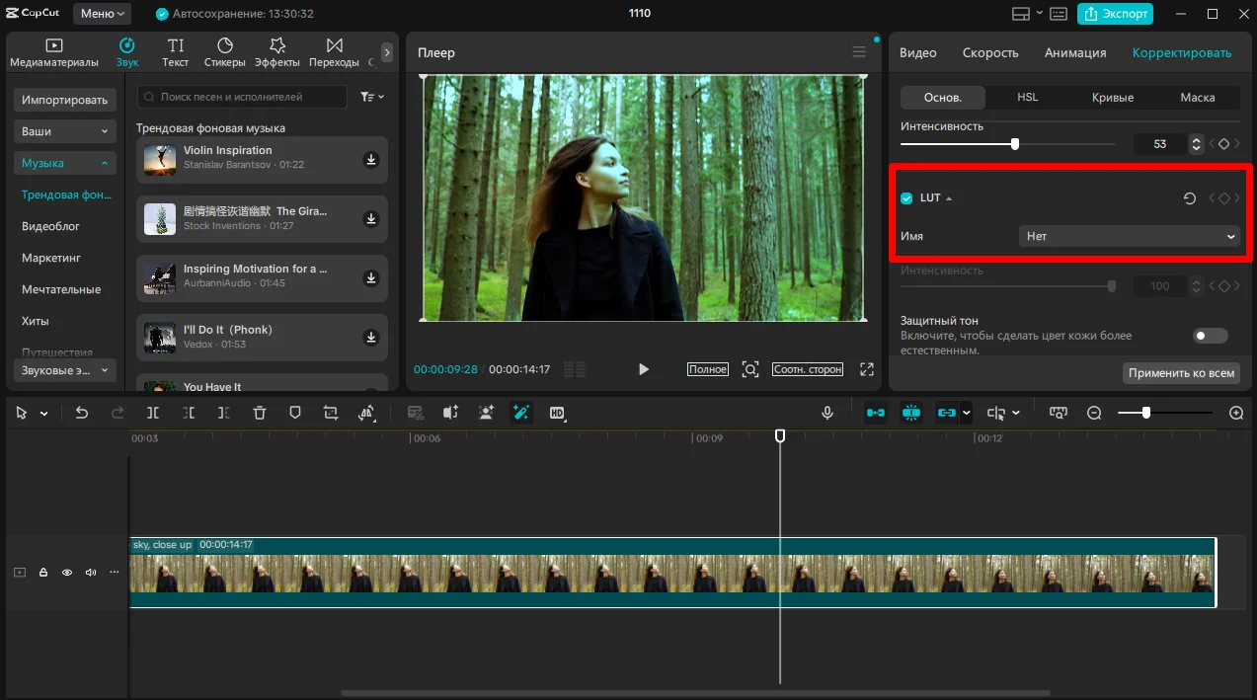The width and height of the screenshot is (1257, 700).
Task: Open the LUT Имя dropdown
Action: pyautogui.click(x=1130, y=237)
